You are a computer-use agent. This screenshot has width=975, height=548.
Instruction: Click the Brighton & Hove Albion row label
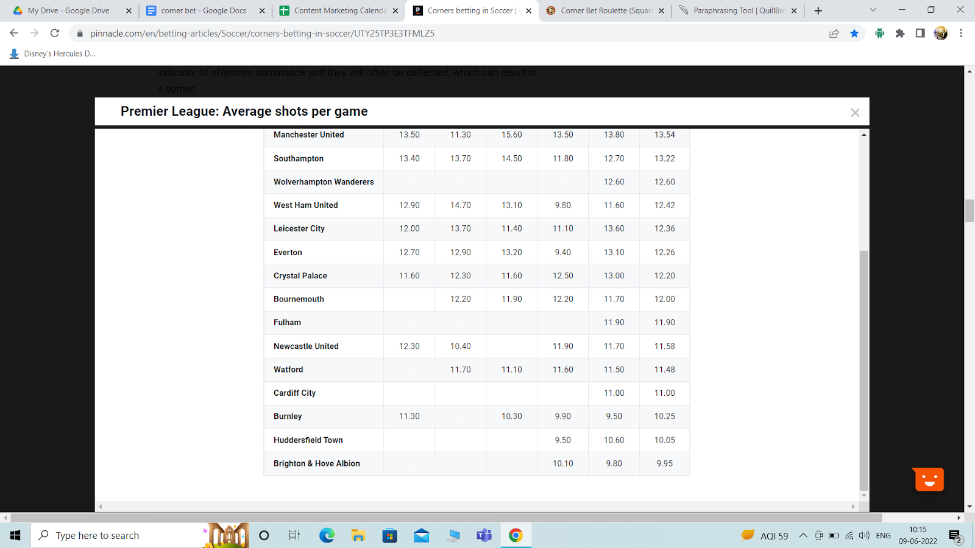(316, 463)
